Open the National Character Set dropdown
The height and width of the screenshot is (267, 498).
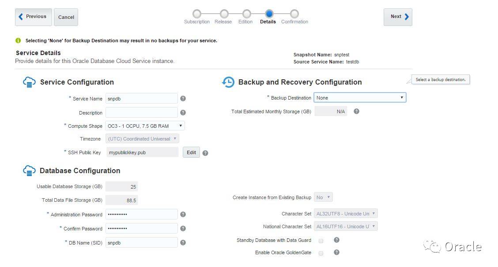[x=346, y=226]
